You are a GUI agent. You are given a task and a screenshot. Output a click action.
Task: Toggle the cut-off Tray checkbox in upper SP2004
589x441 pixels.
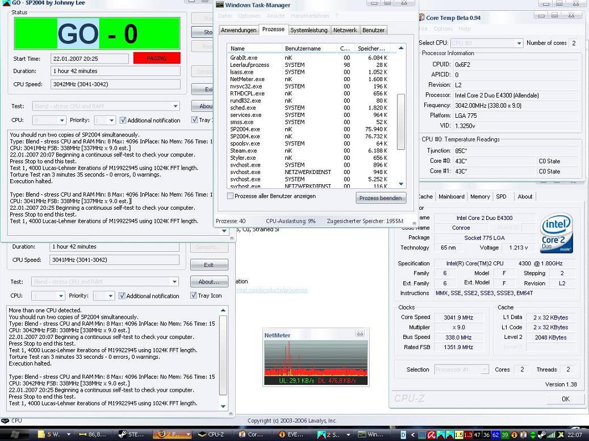pyautogui.click(x=194, y=120)
